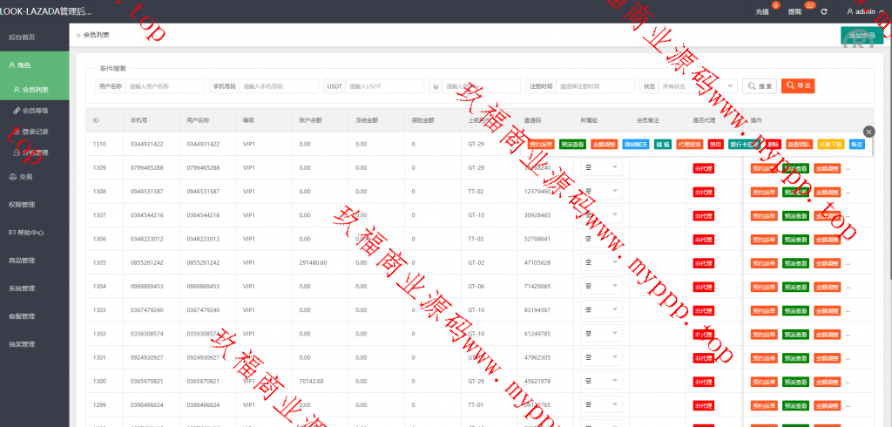Click the 用户名称 search input field
892x427 pixels.
point(165,86)
